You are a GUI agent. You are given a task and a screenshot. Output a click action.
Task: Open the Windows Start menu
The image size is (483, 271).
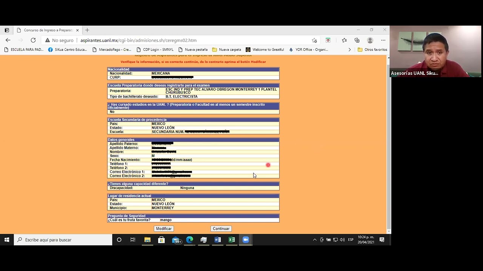coord(7,240)
